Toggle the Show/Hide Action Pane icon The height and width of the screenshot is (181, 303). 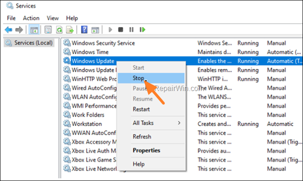click(95, 30)
